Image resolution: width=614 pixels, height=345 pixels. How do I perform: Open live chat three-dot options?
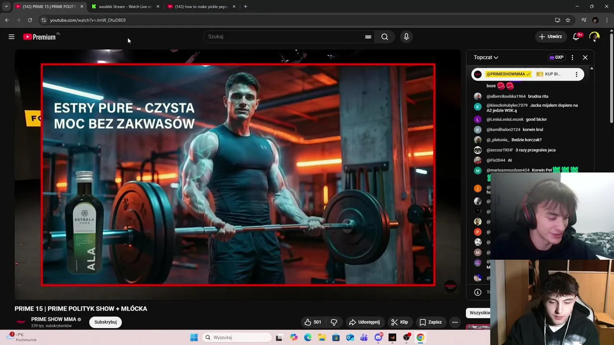[x=572, y=57]
